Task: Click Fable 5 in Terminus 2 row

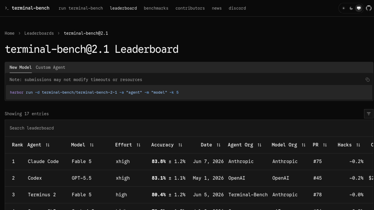Action: (82, 195)
